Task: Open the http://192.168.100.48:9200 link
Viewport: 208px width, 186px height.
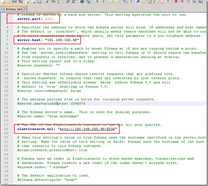Action: point(87,129)
